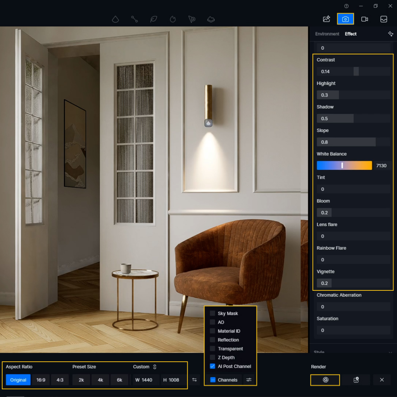Image resolution: width=397 pixels, height=397 pixels.
Task: Select the path tool in top toolbar
Action: pos(135,19)
